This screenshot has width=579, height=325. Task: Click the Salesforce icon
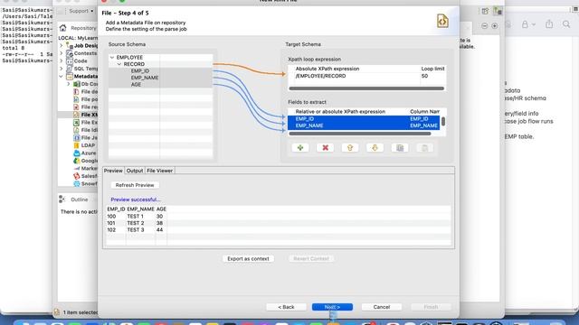tap(76, 176)
